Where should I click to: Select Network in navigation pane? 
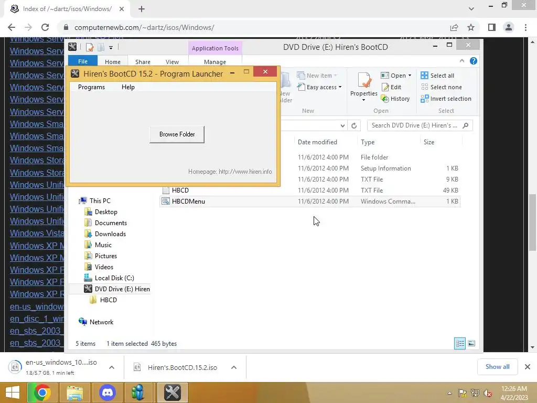coord(101,322)
